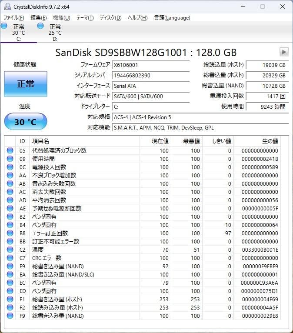Click status circle for AC 消去失敗回数 row
This screenshot has width=293, height=333.
click(10, 192)
